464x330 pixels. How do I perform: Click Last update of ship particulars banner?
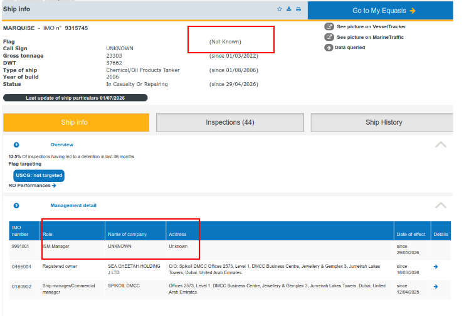[75, 98]
